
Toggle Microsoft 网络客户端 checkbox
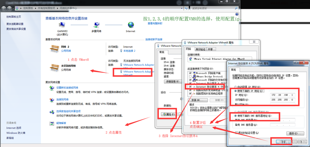(190, 73)
